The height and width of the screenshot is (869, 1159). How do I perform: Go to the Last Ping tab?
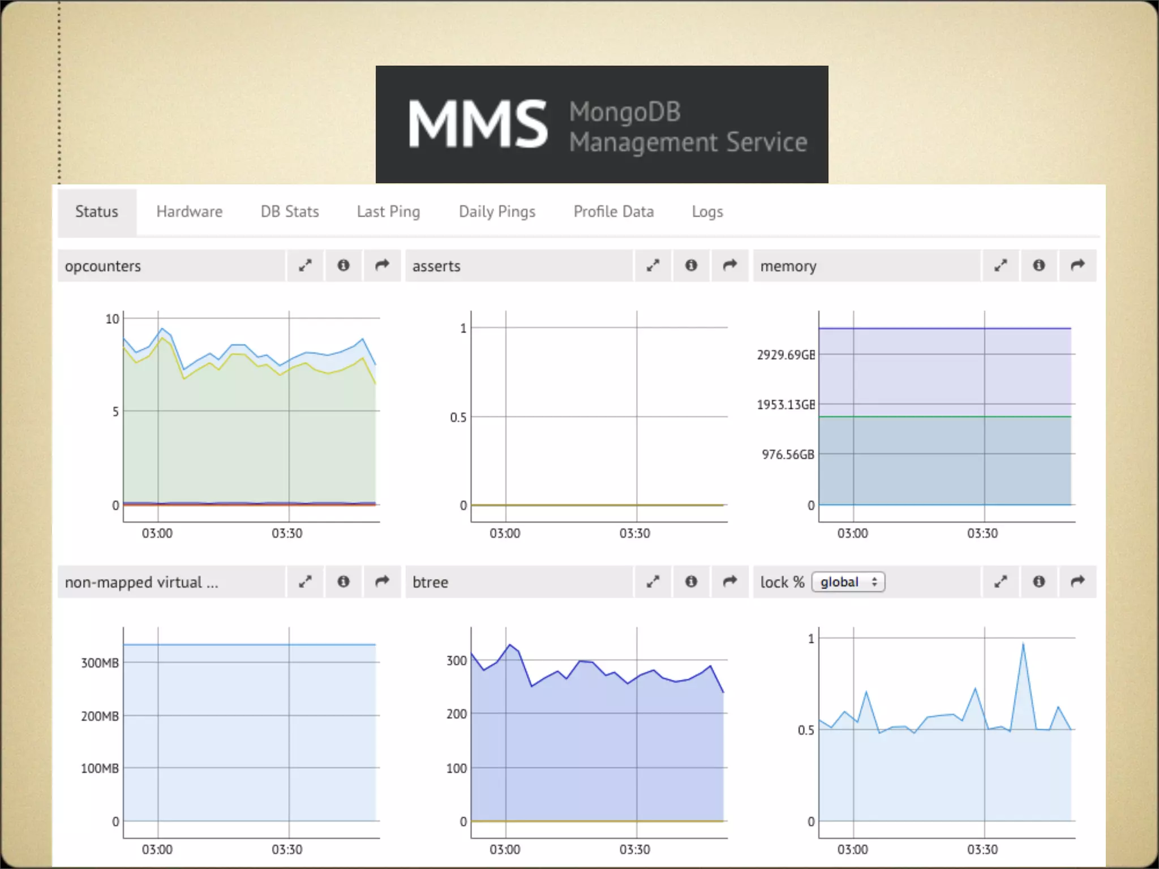[x=388, y=212]
